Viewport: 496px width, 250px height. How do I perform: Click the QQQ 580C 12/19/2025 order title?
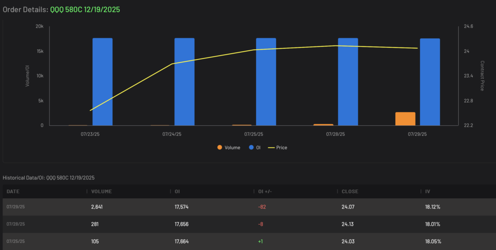point(85,10)
